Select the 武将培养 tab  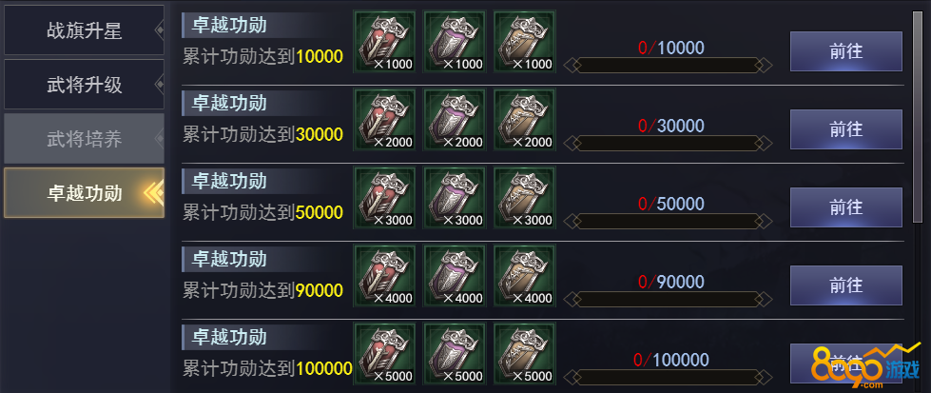coord(85,139)
